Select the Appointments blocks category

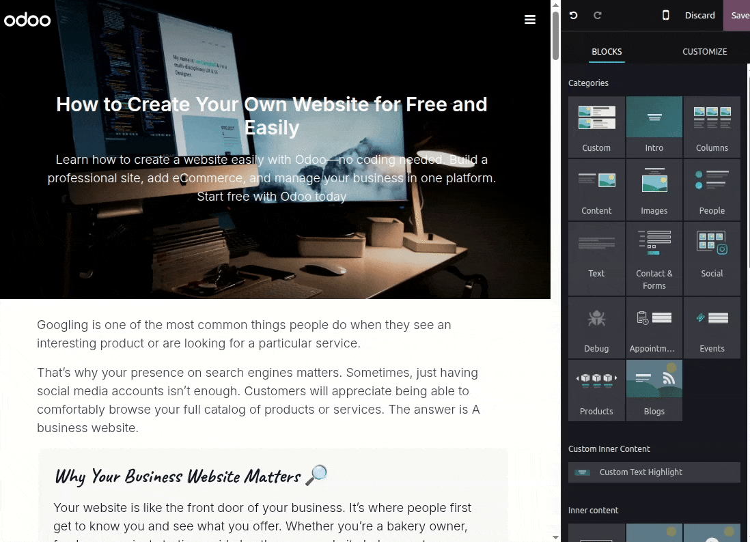654,328
